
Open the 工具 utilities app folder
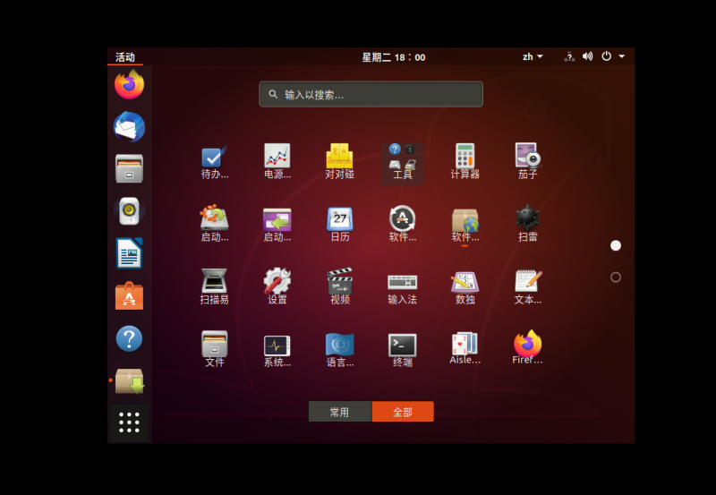coord(402,161)
